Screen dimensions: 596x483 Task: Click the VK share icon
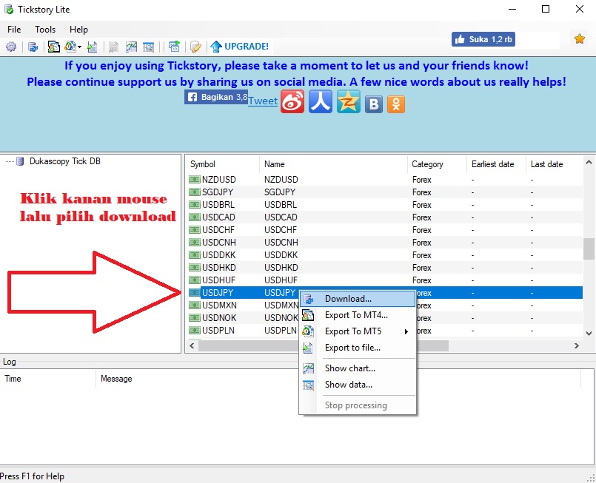[374, 104]
